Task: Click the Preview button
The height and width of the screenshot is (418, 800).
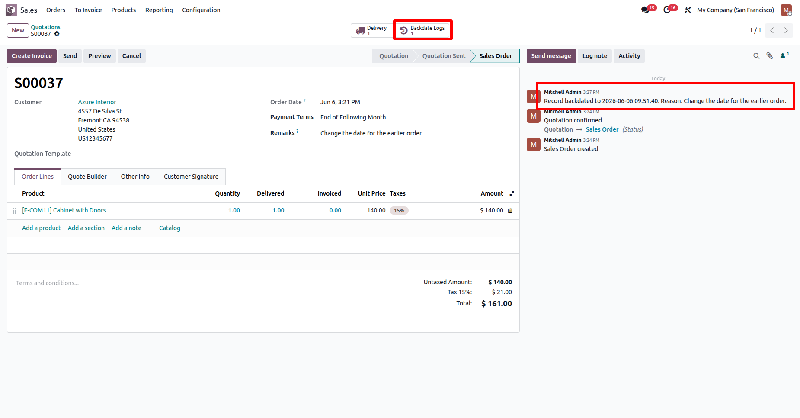Action: (99, 56)
